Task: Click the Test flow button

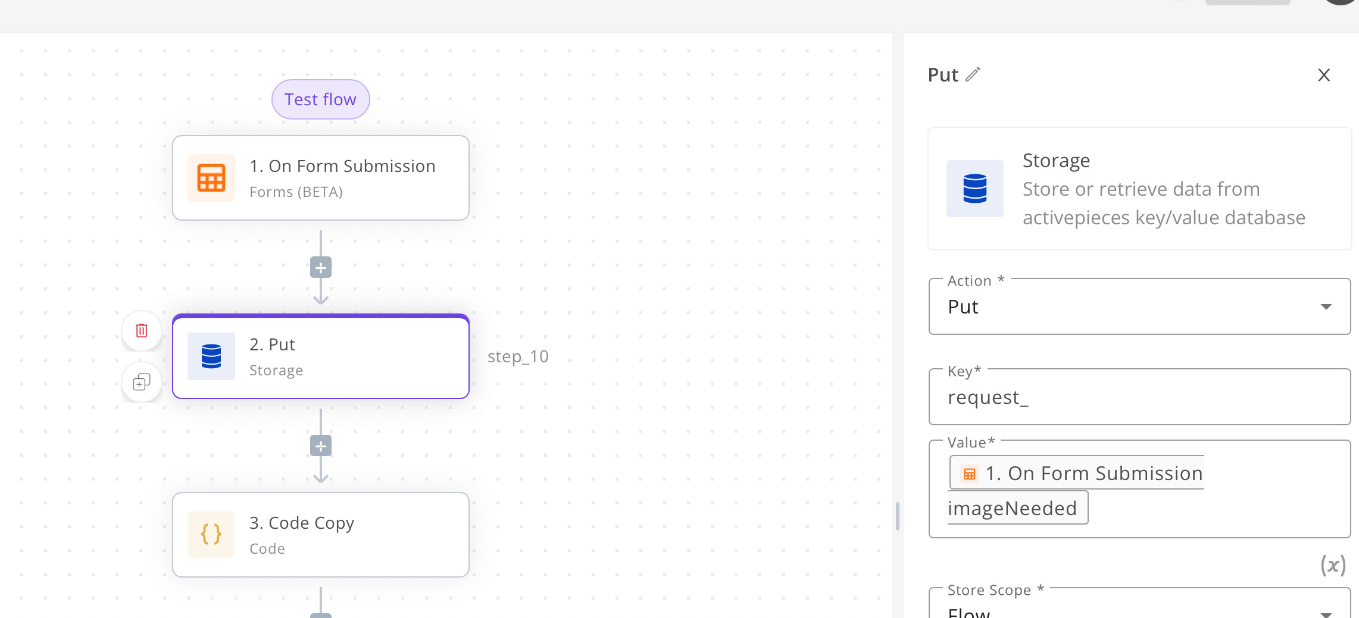Action: (x=320, y=99)
